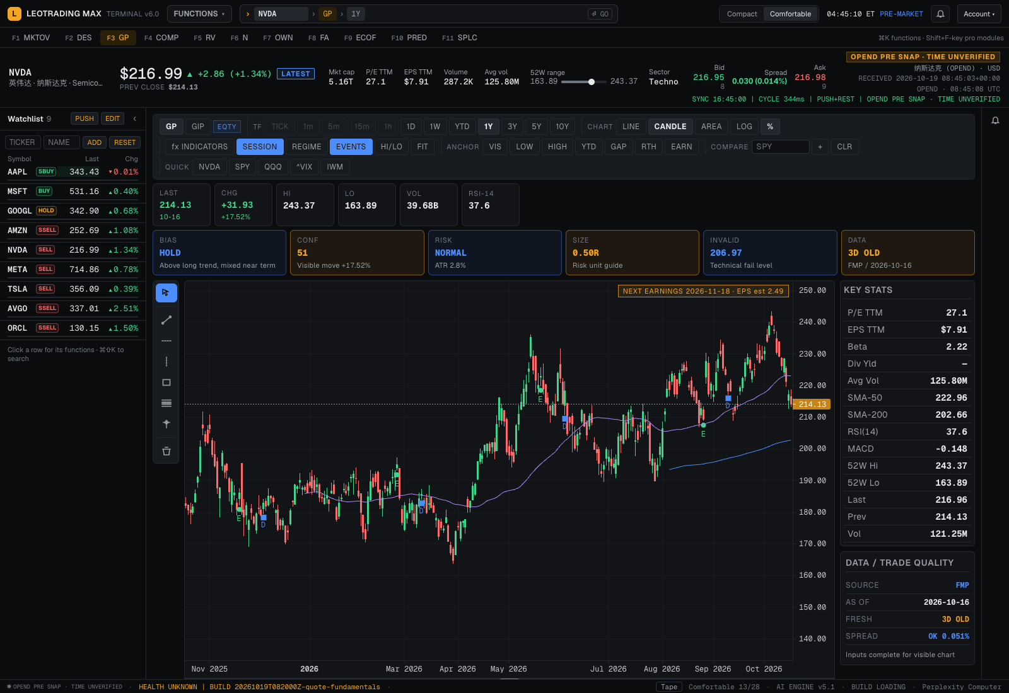This screenshot has width=1009, height=693.
Task: Open the F1 MKTOV function tab
Action: 31,38
